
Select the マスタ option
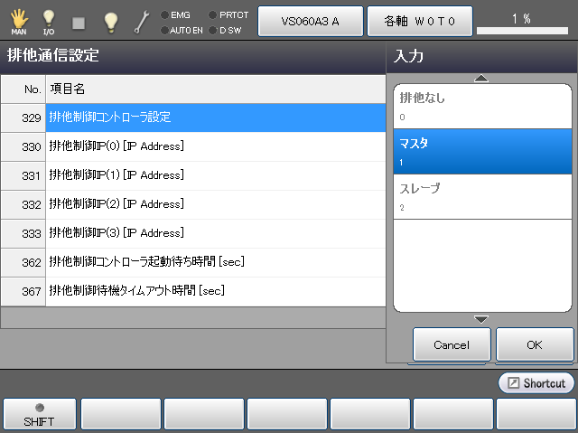(482, 151)
